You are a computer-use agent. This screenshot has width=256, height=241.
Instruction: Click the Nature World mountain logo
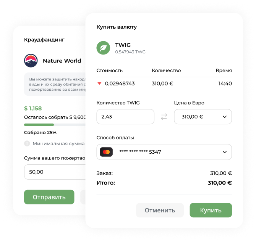[31, 61]
